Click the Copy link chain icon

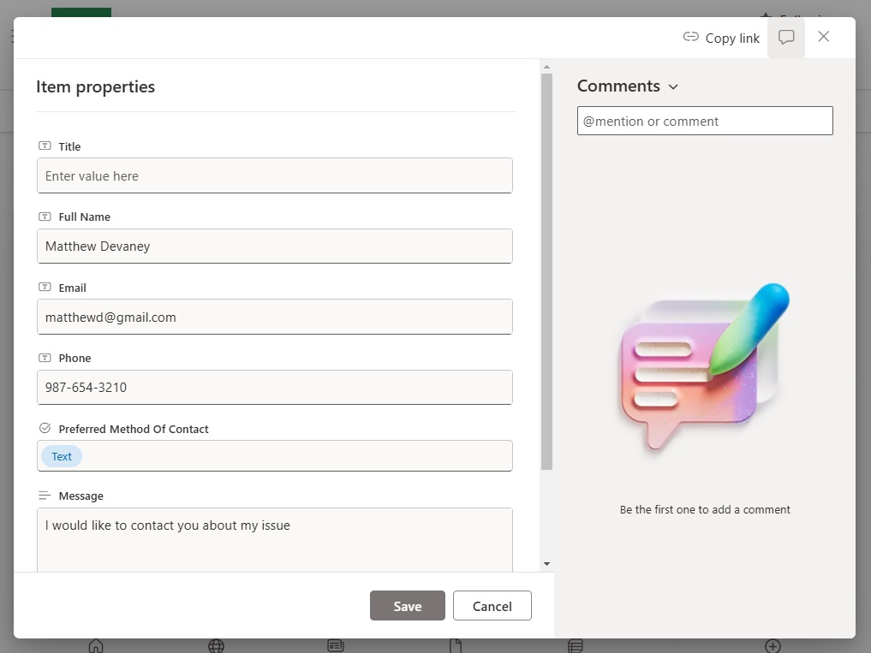click(690, 37)
